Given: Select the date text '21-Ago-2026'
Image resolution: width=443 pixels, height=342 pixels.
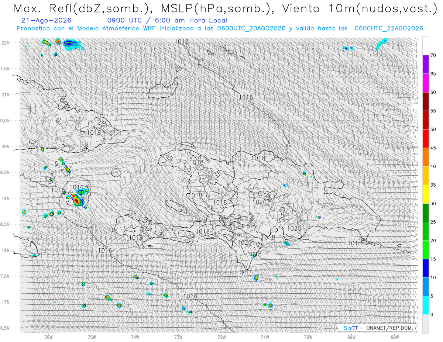Looking at the screenshot, I should [47, 21].
